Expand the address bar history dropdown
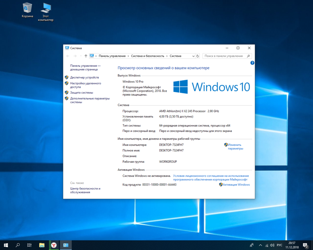Screen dimensions: 313x250 [193, 56]
